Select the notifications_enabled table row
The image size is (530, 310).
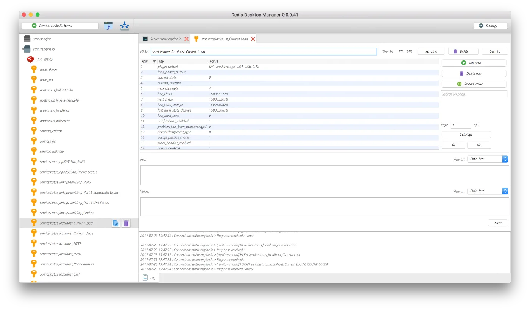coord(289,121)
